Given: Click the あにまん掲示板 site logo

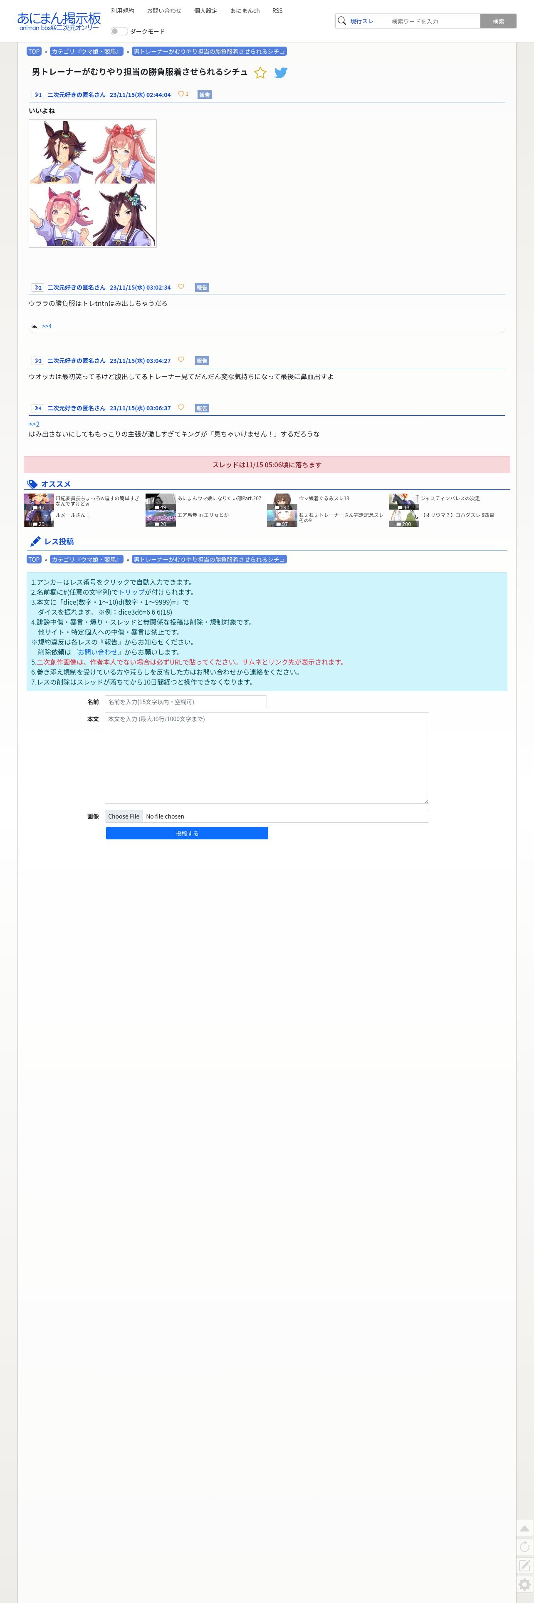Looking at the screenshot, I should (x=59, y=20).
